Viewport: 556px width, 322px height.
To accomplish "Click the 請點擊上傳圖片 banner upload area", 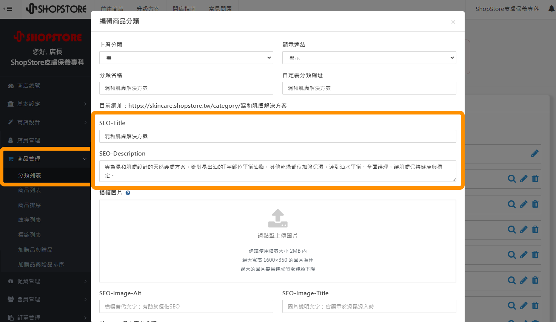I will (x=278, y=241).
